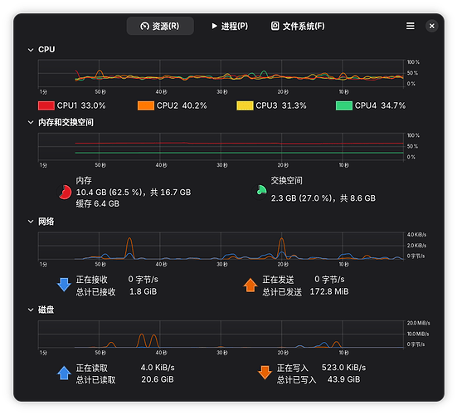Collapse the 磁盘 section
The width and height of the screenshot is (457, 415).
(x=31, y=310)
